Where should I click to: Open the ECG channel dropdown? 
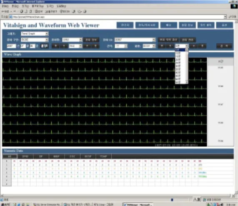154,46
